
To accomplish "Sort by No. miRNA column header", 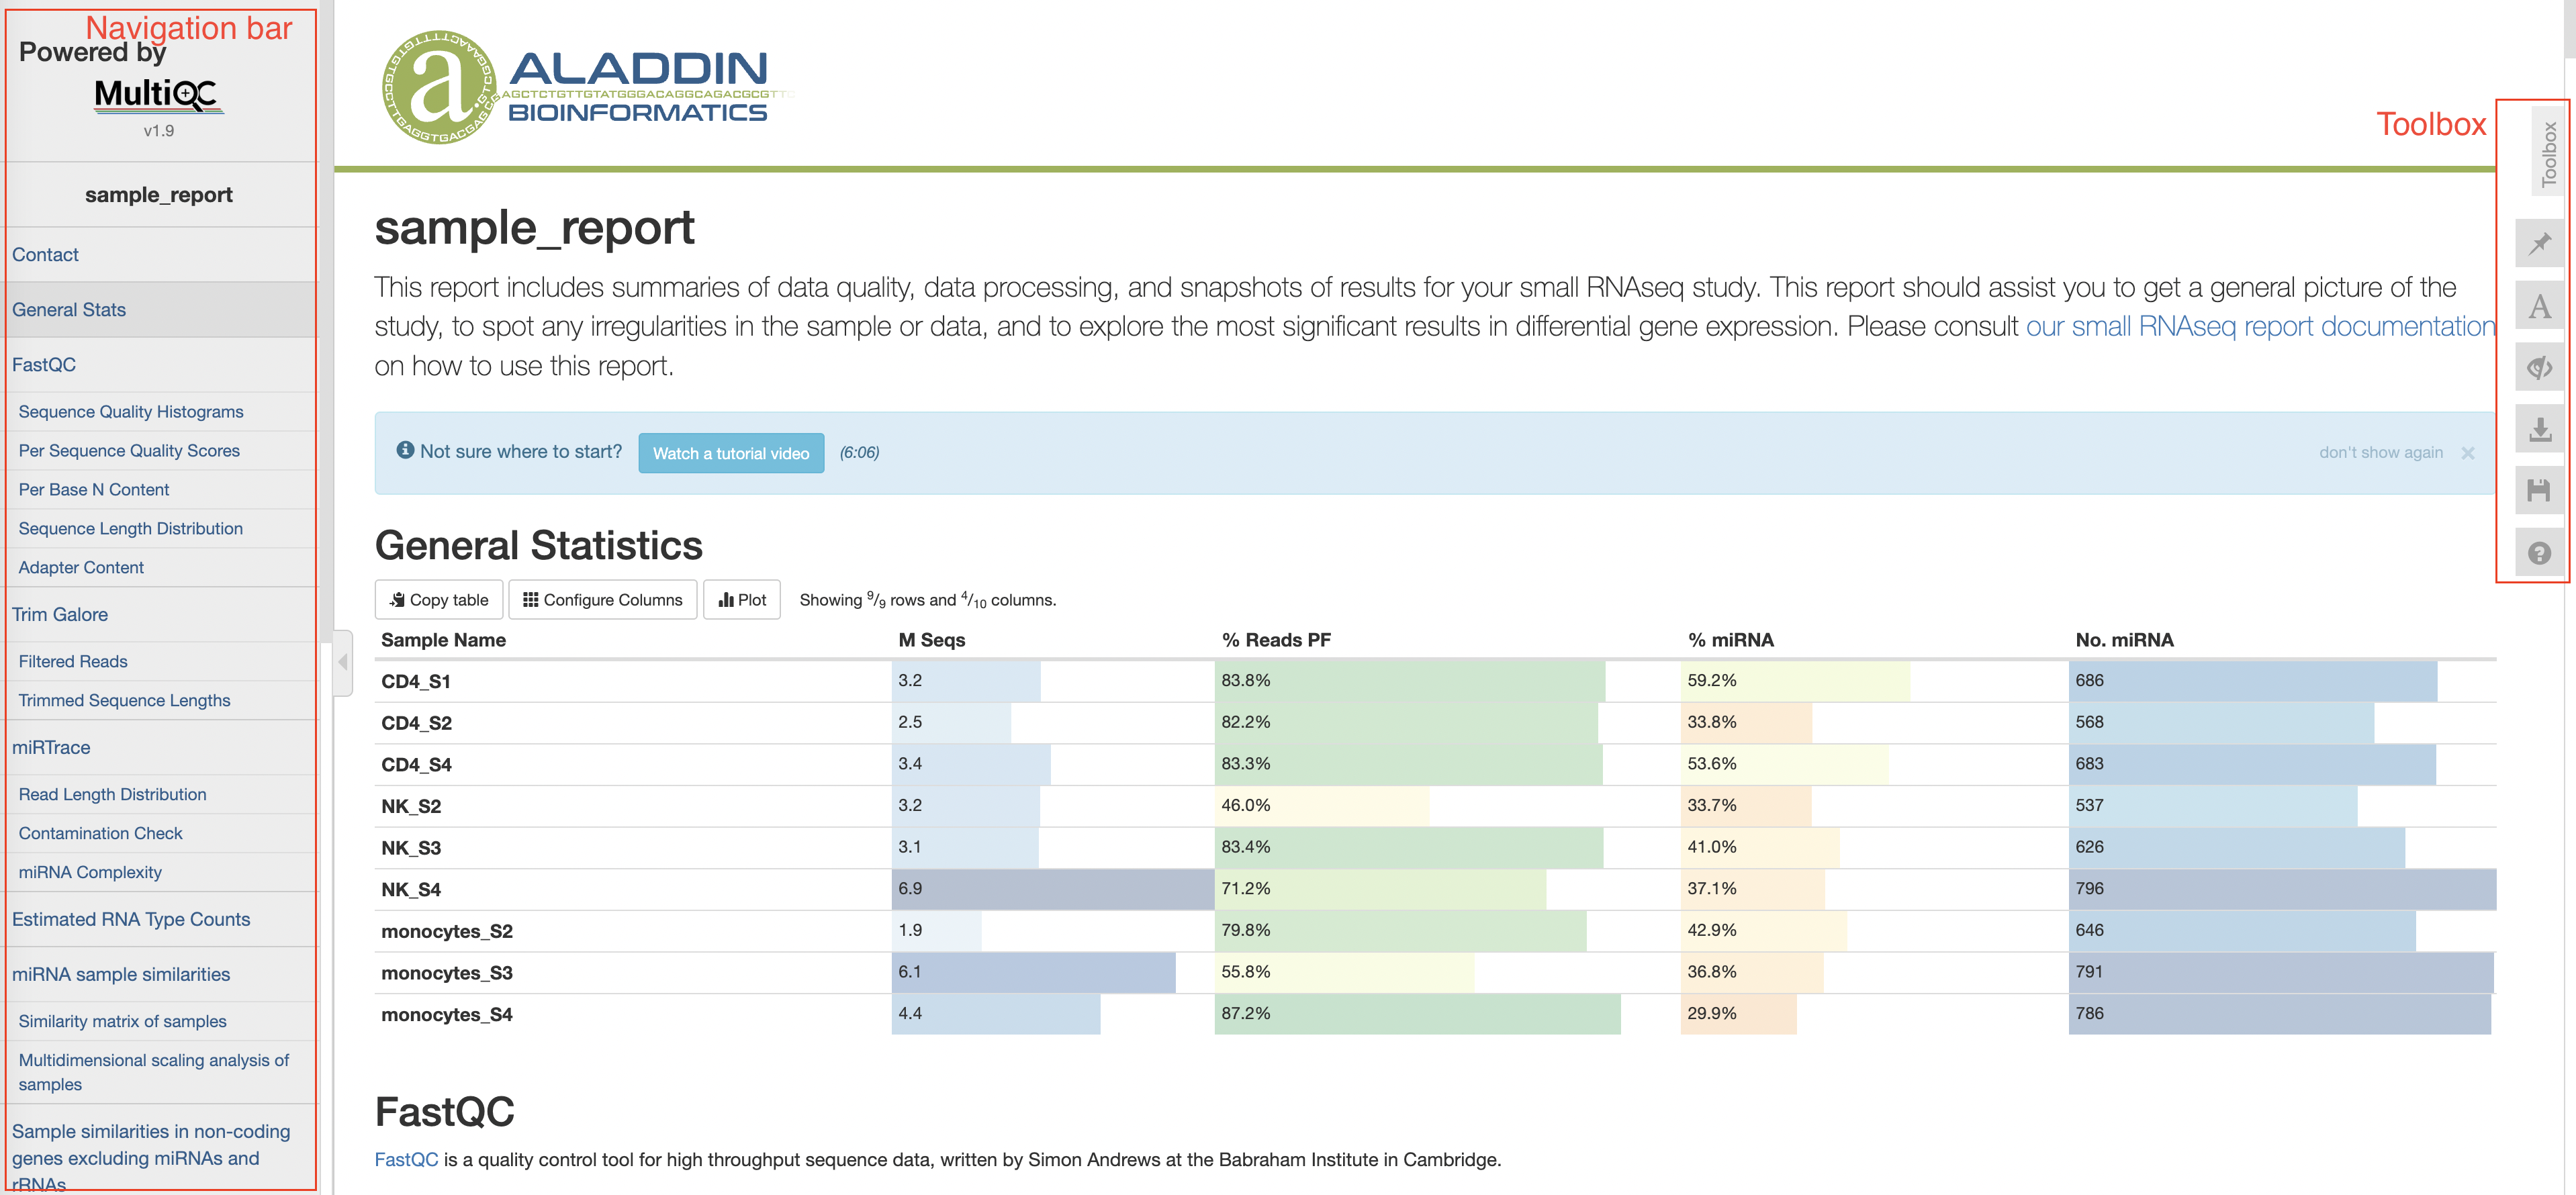I will pyautogui.click(x=2124, y=640).
